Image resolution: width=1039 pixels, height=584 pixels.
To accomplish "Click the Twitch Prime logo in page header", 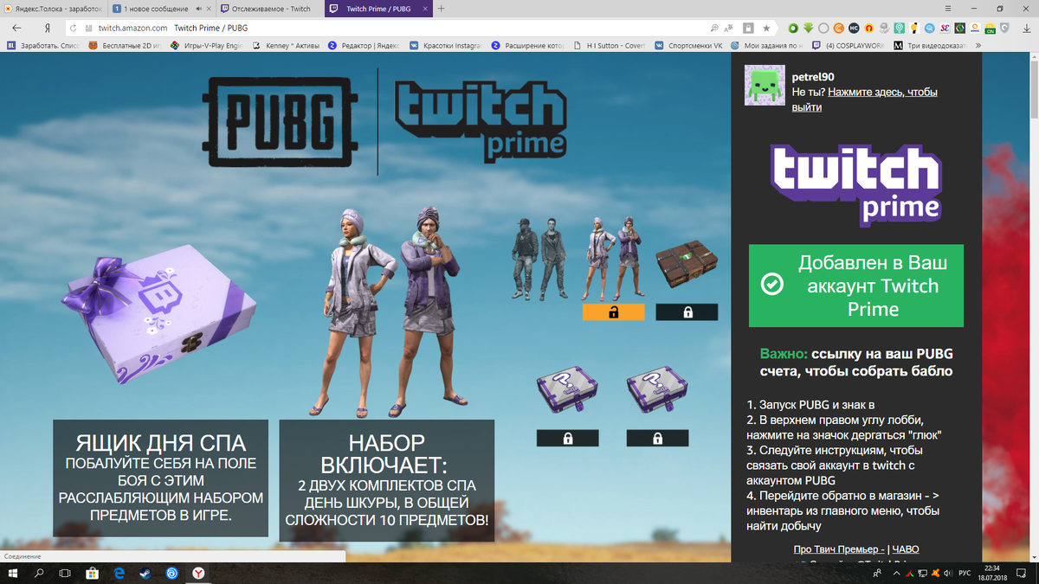I will [x=480, y=122].
